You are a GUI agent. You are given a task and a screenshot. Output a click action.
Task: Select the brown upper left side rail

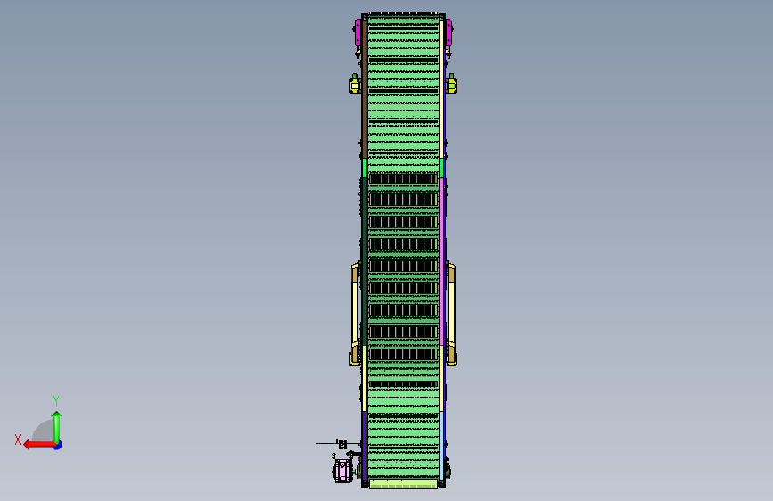click(x=365, y=89)
